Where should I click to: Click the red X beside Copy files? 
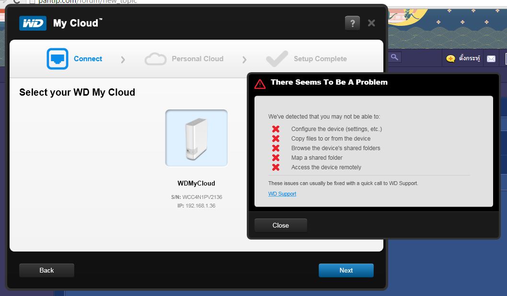tap(276, 139)
